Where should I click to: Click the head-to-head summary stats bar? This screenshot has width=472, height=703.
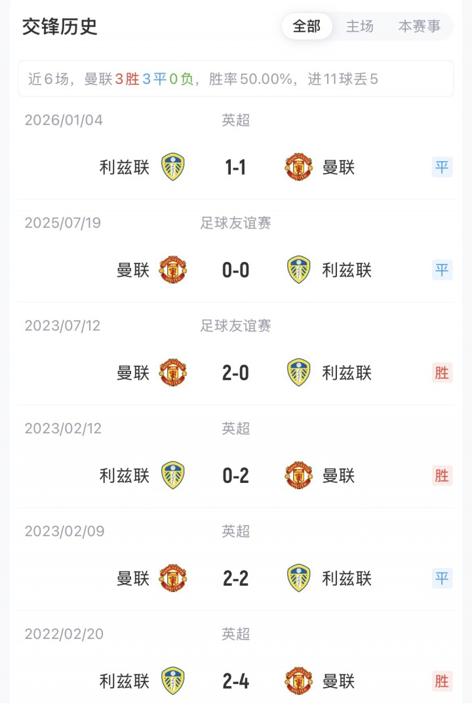pos(235,79)
